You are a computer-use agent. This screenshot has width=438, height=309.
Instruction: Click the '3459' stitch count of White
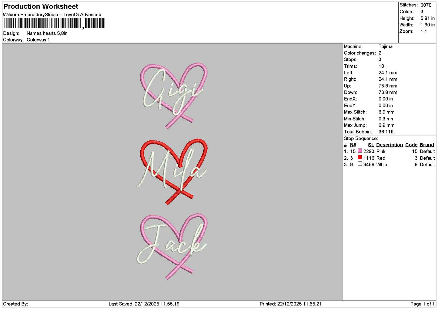coord(369,165)
